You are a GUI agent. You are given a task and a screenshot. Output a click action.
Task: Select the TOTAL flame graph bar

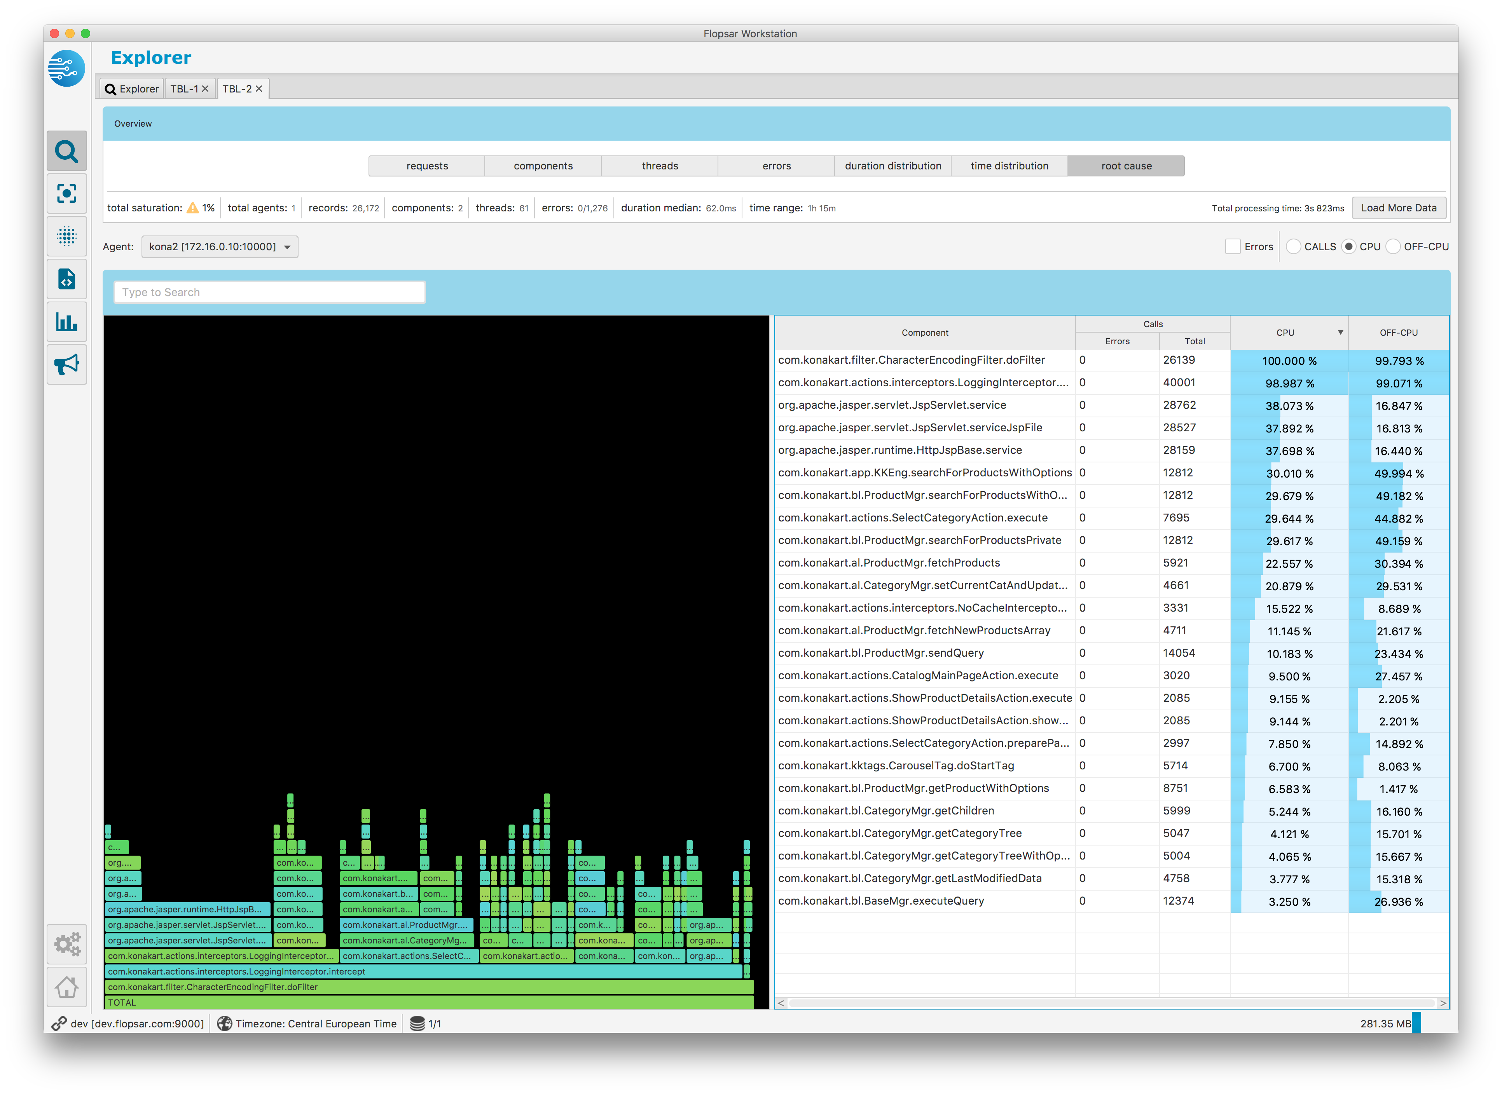[x=429, y=1002]
